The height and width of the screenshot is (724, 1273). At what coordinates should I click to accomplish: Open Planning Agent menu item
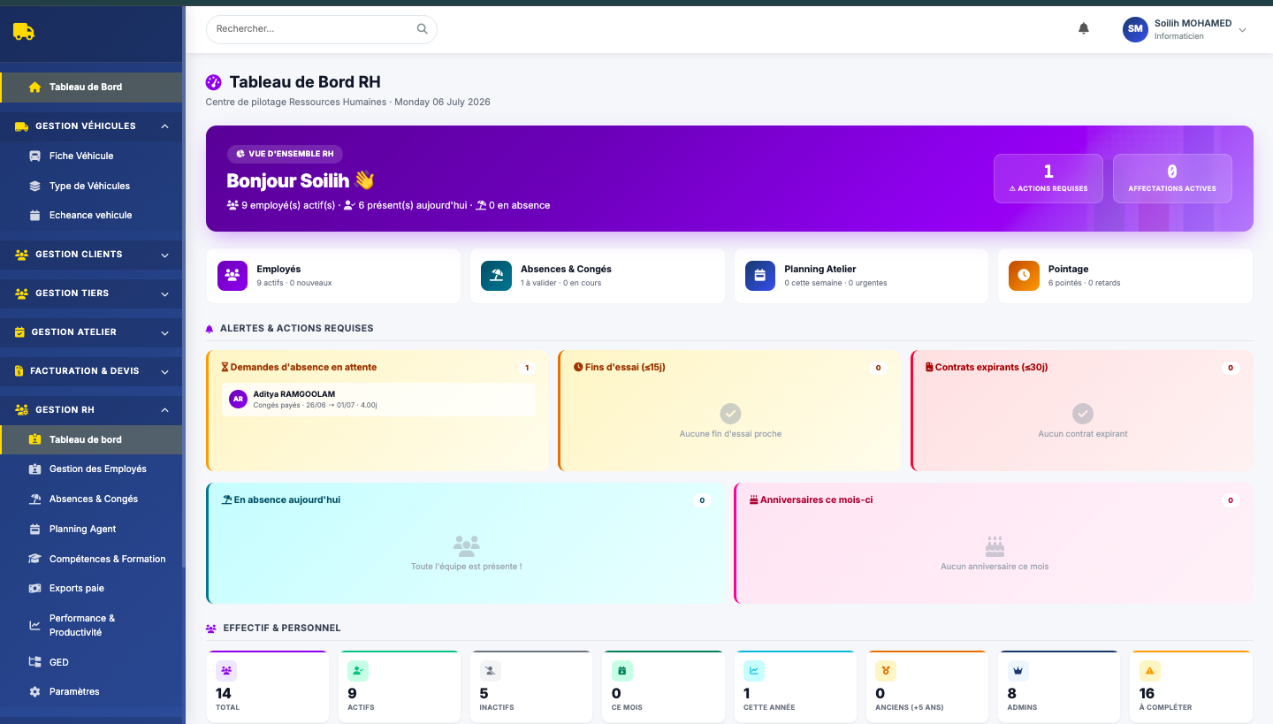click(x=91, y=529)
